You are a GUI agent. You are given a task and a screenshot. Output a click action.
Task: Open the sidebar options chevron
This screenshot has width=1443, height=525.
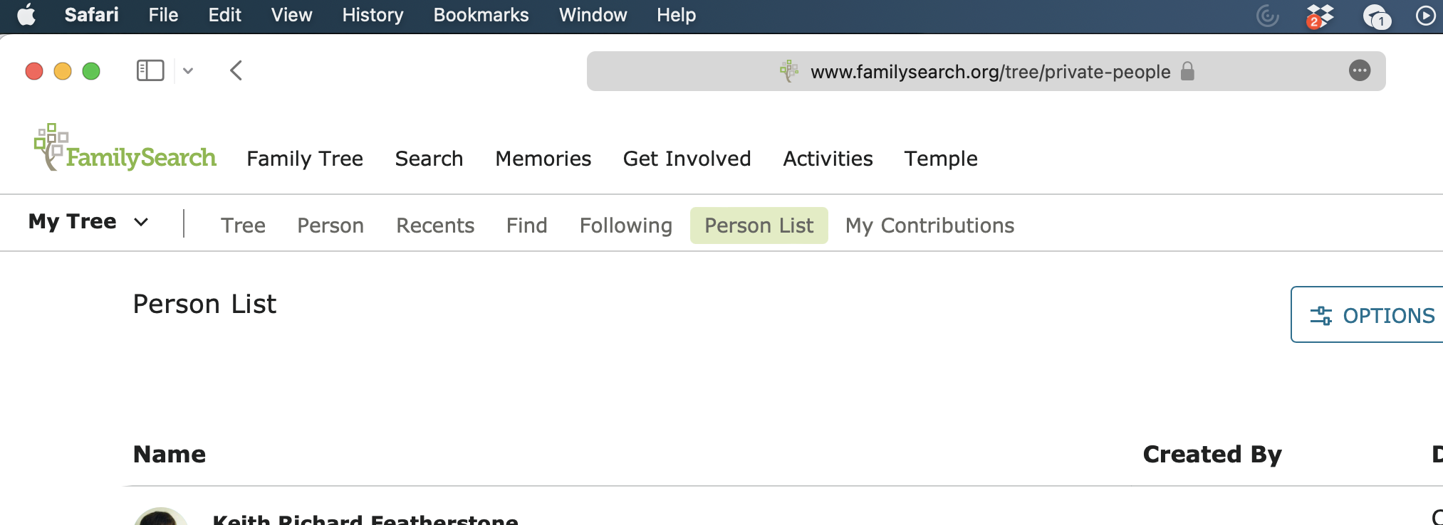[188, 70]
